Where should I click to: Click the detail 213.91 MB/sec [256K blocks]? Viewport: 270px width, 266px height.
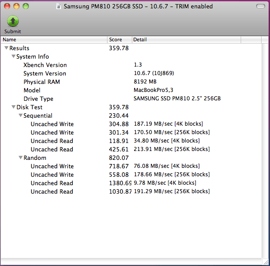(x=172, y=149)
